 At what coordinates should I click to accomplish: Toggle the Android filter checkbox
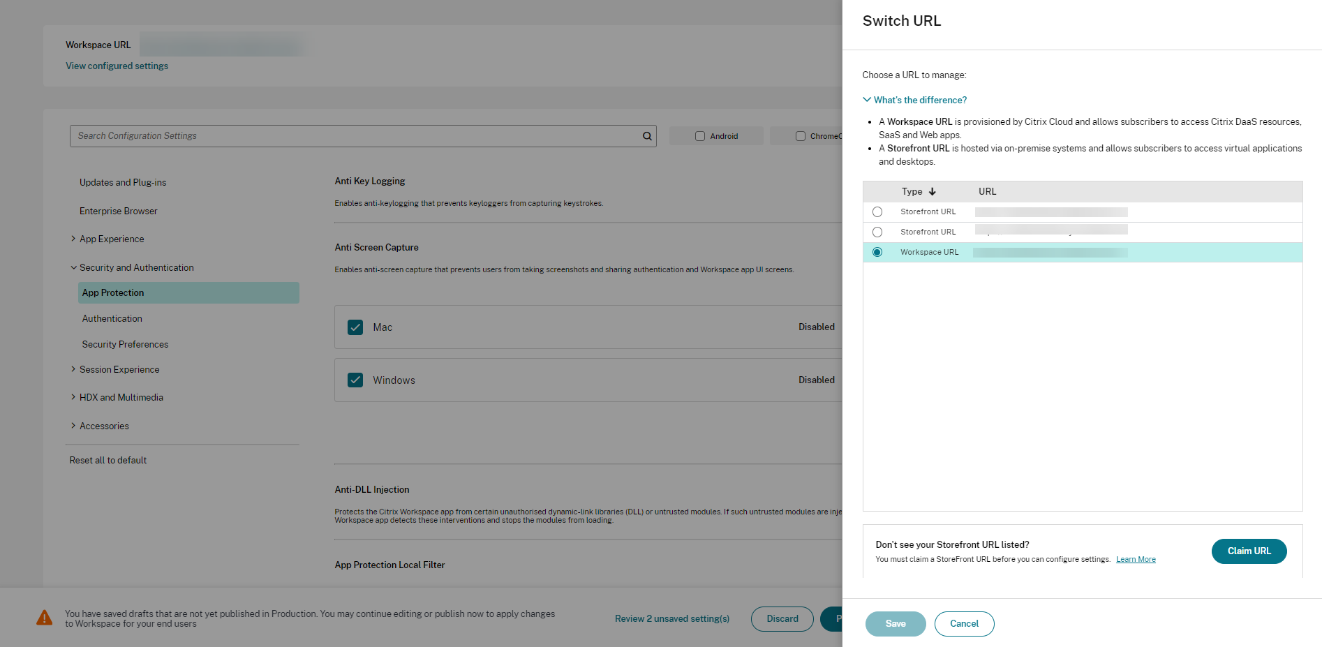tap(700, 136)
